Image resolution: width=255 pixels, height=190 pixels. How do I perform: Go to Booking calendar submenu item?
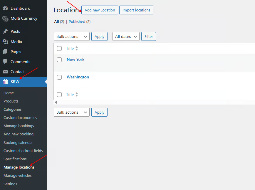tap(18, 142)
